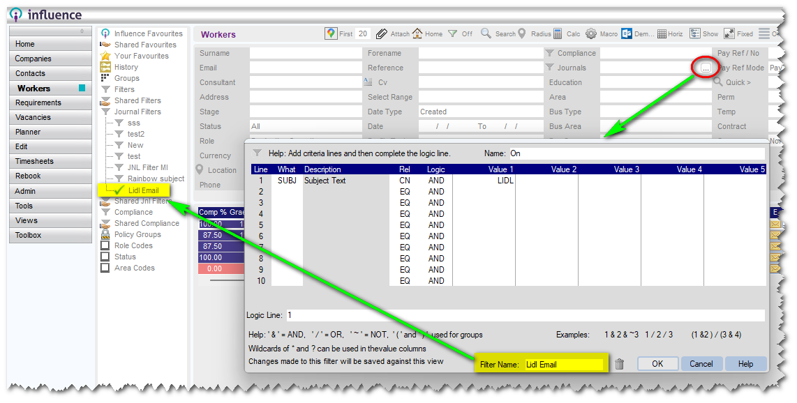Select the Rainbow subject journal filter
This screenshot has height=403, width=797.
pos(156,178)
